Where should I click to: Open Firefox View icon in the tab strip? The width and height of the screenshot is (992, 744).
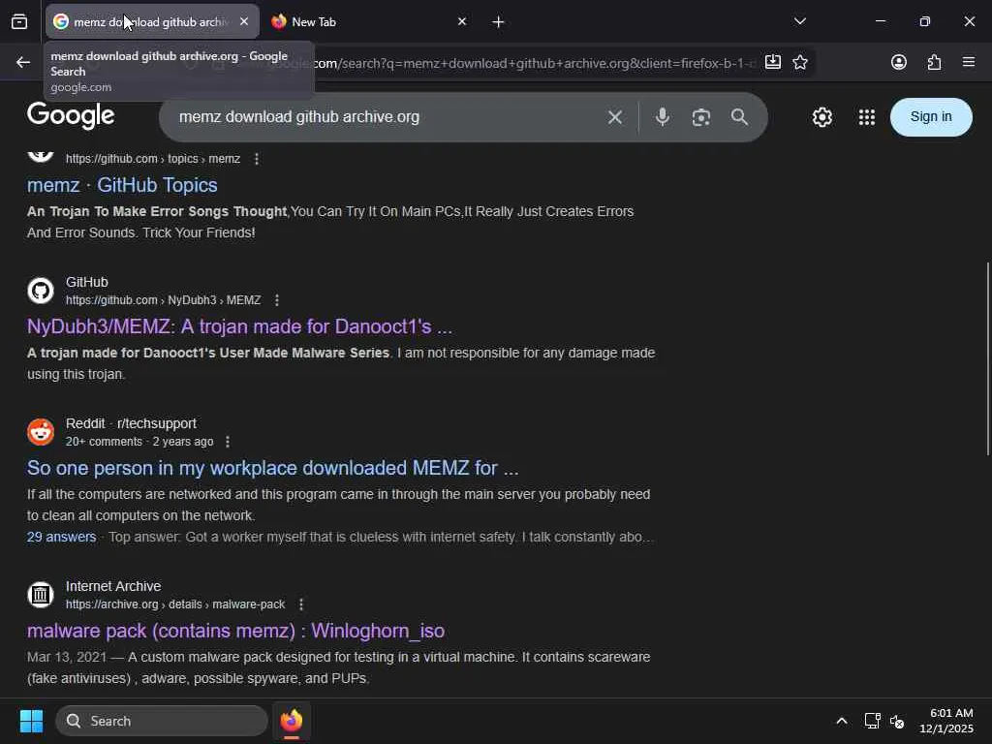(x=19, y=21)
